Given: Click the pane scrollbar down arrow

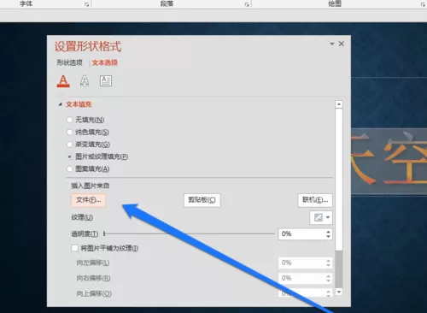Looking at the screenshot, I should 339,292.
